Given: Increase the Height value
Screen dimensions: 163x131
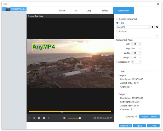Looking at the screenshot, I should click(x=140, y=57).
